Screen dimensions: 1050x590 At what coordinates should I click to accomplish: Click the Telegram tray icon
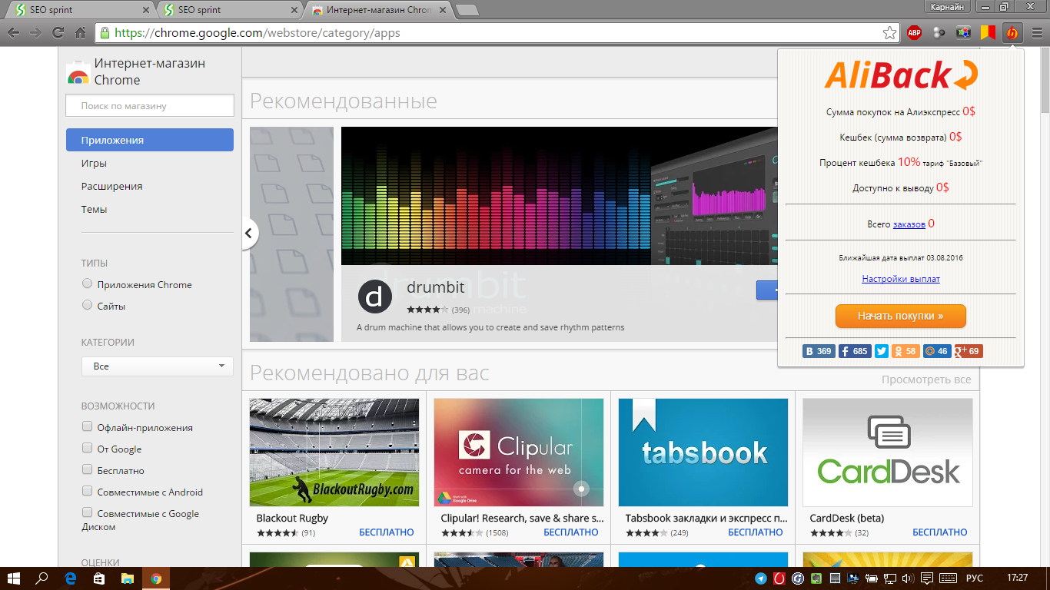click(761, 578)
